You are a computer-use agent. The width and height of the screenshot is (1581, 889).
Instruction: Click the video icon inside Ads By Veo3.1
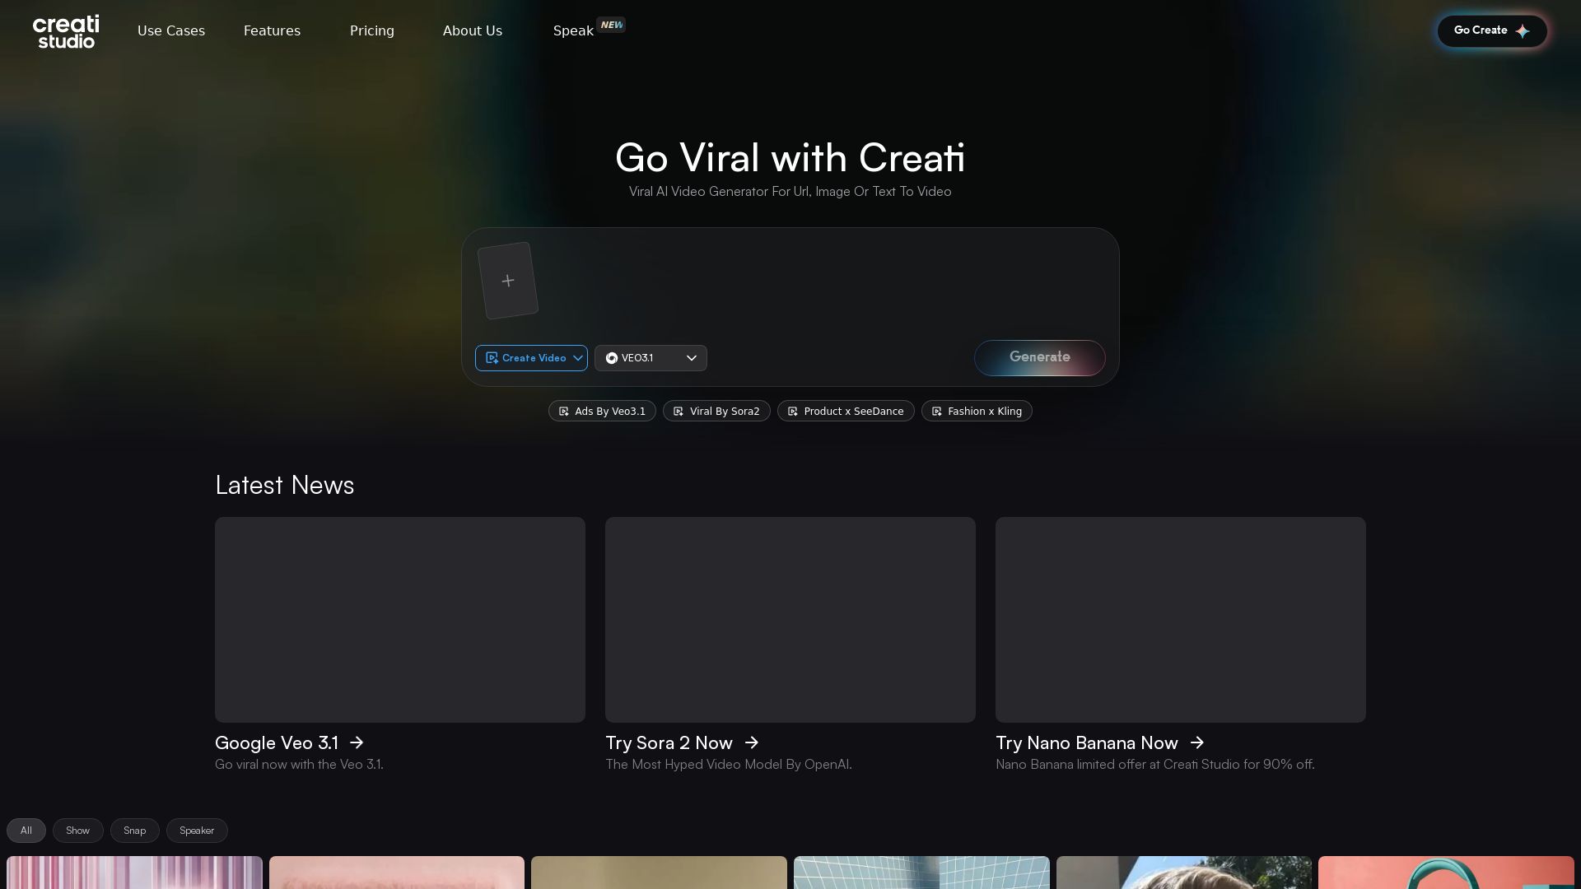(564, 411)
